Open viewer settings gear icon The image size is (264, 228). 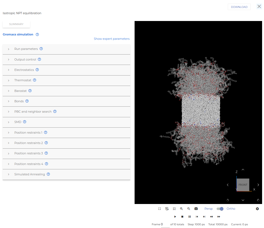tap(257, 209)
